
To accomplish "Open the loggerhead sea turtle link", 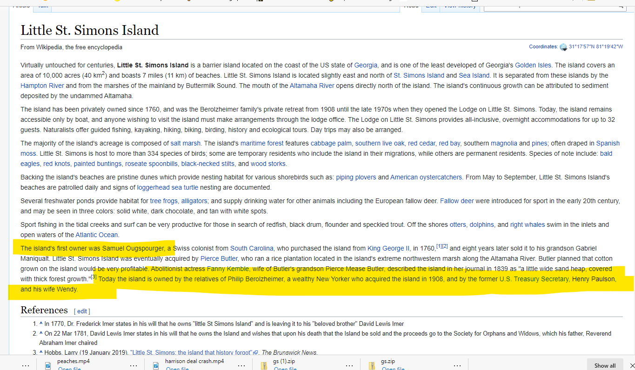I will click(x=167, y=187).
